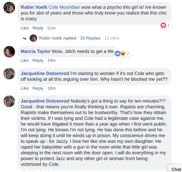Image resolution: width=182 pixels, height=172 pixels.
Task: Reply to Robin Voelk's comment
Action: 38,28
